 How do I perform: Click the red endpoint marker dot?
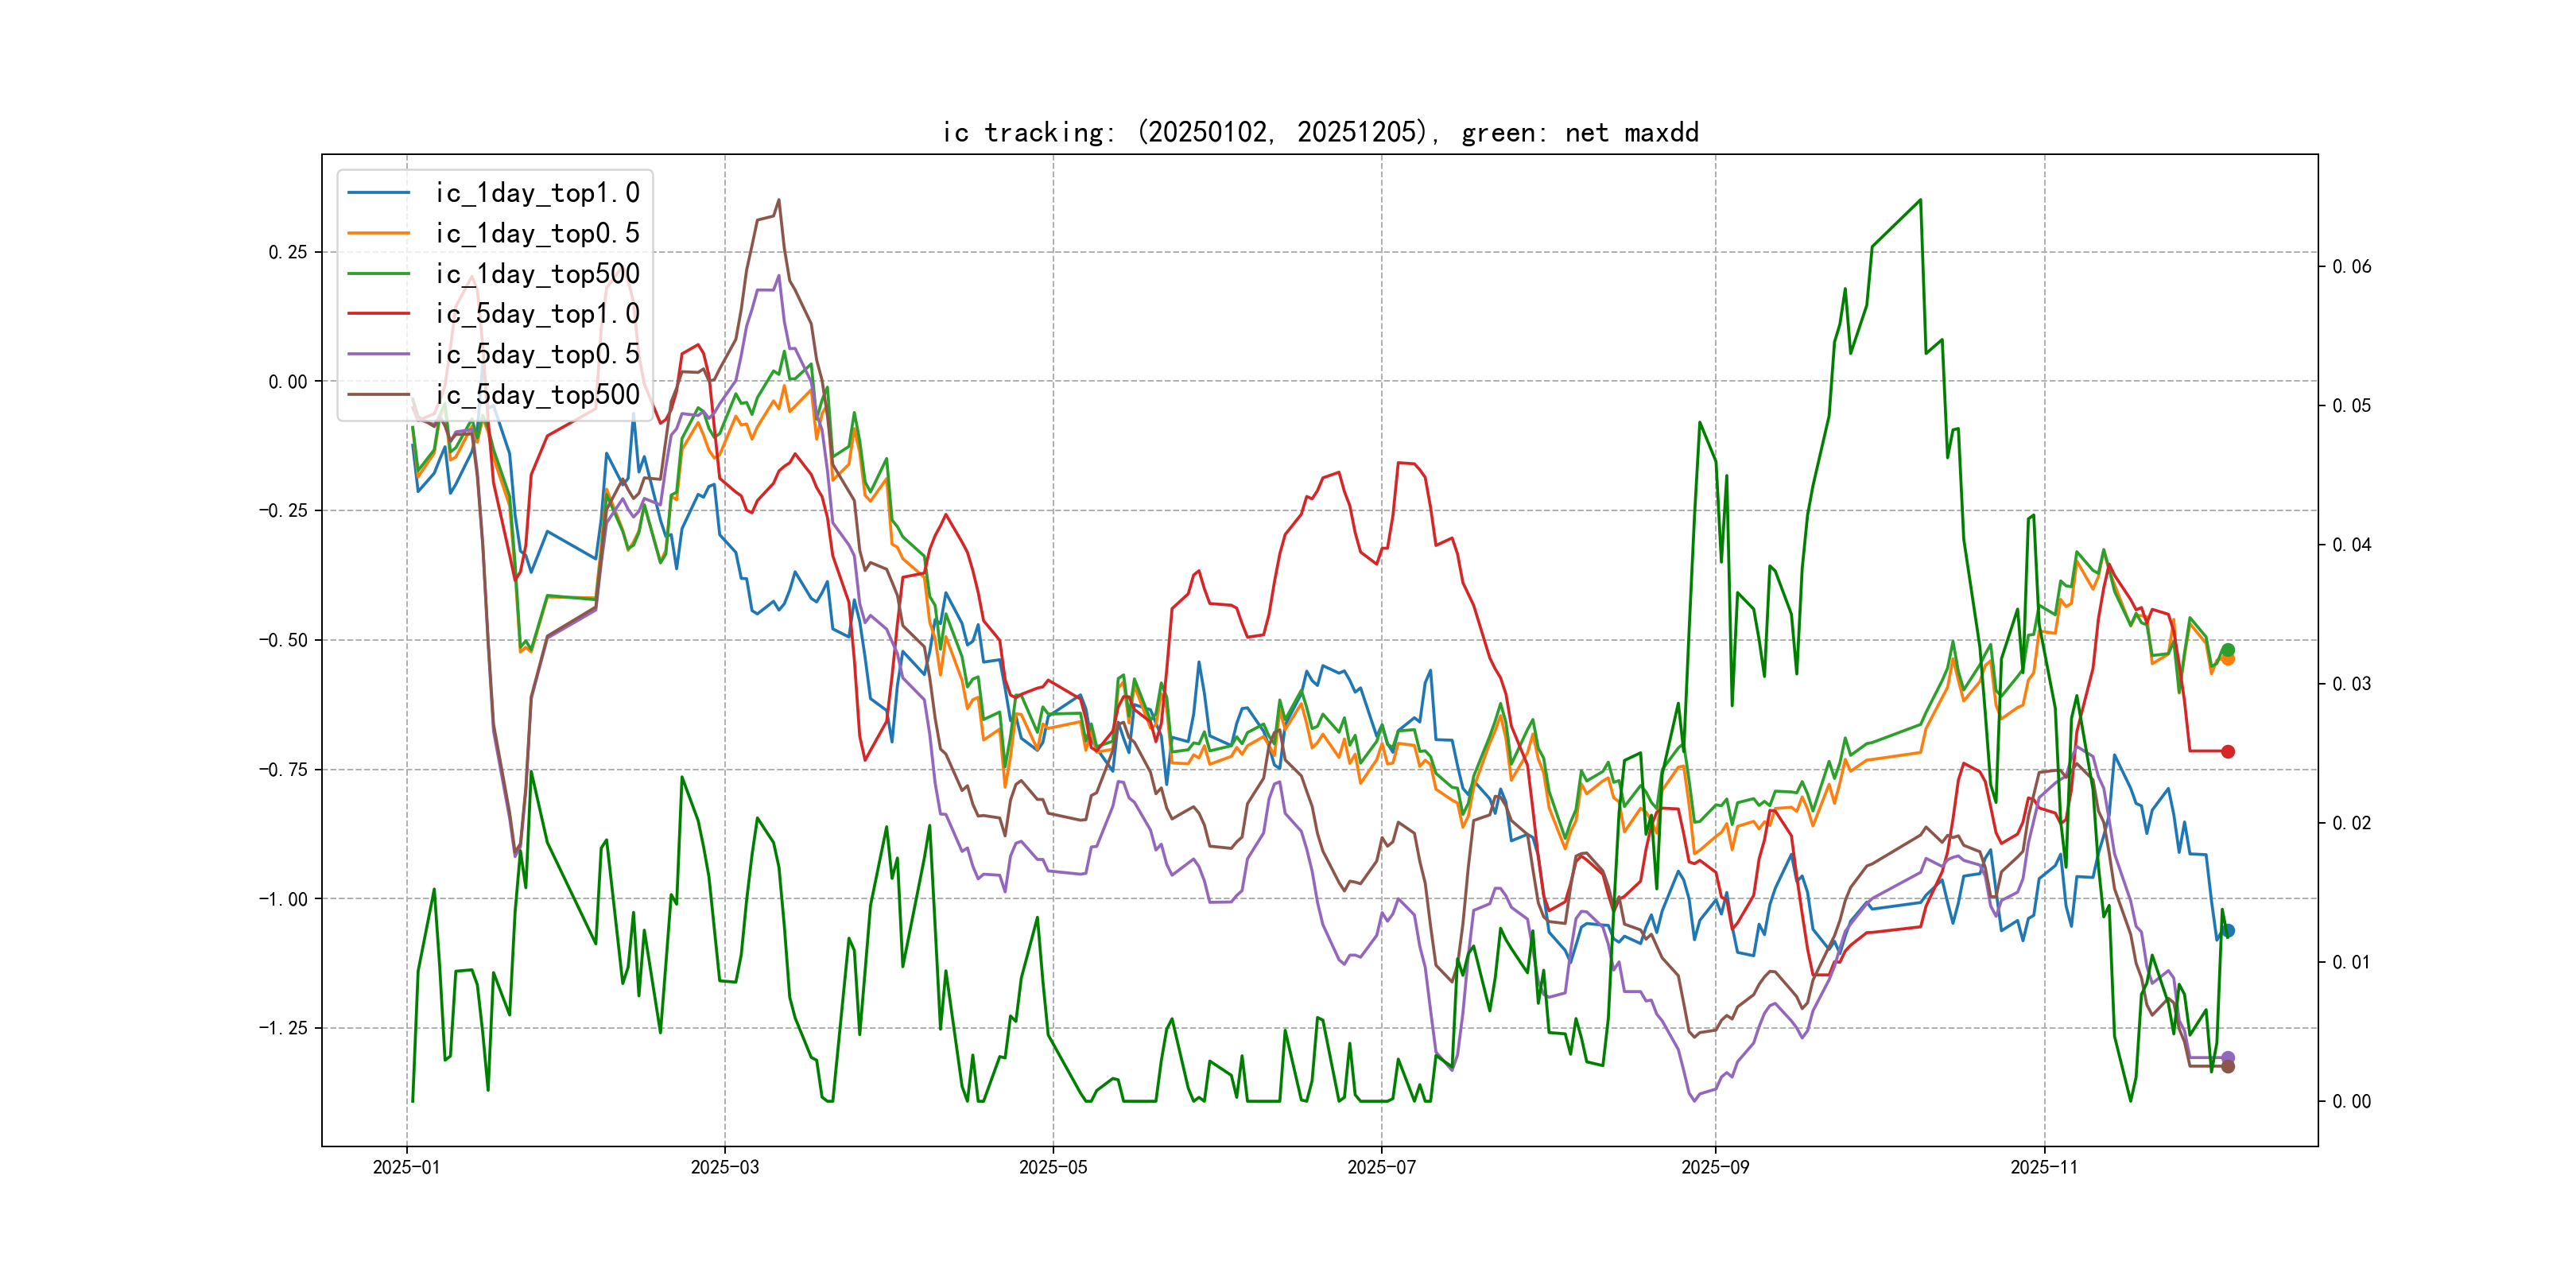(x=2227, y=751)
